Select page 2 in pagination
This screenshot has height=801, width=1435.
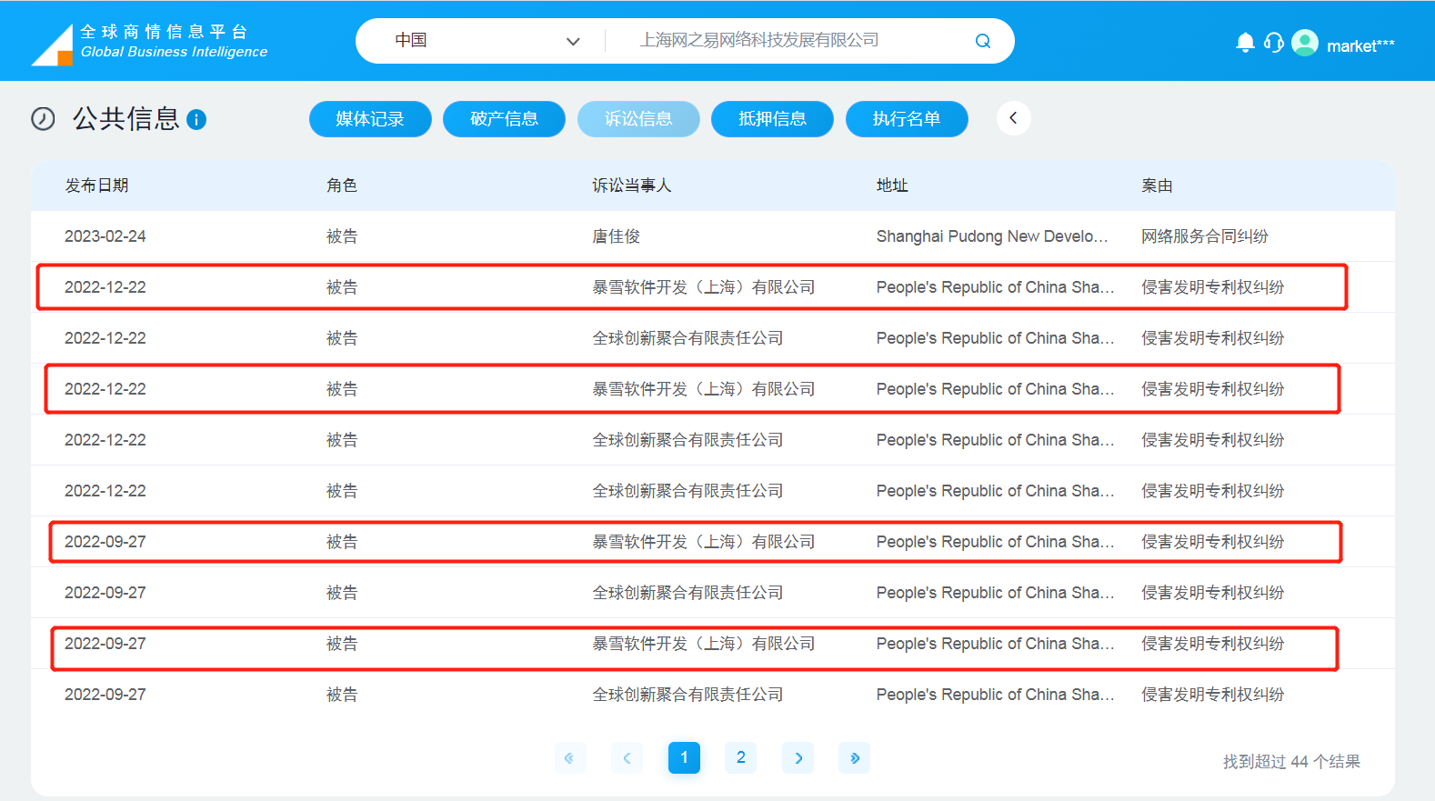point(741,757)
